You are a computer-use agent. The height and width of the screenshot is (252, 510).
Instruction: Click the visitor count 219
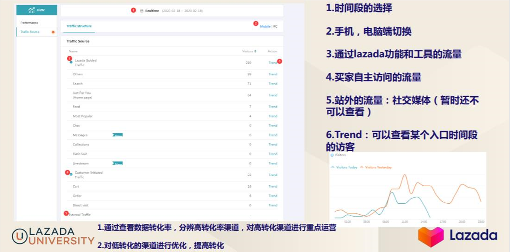click(x=248, y=63)
